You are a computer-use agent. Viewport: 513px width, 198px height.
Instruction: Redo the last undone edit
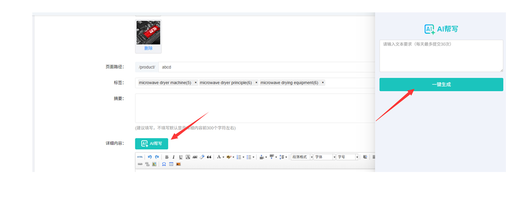pos(157,157)
